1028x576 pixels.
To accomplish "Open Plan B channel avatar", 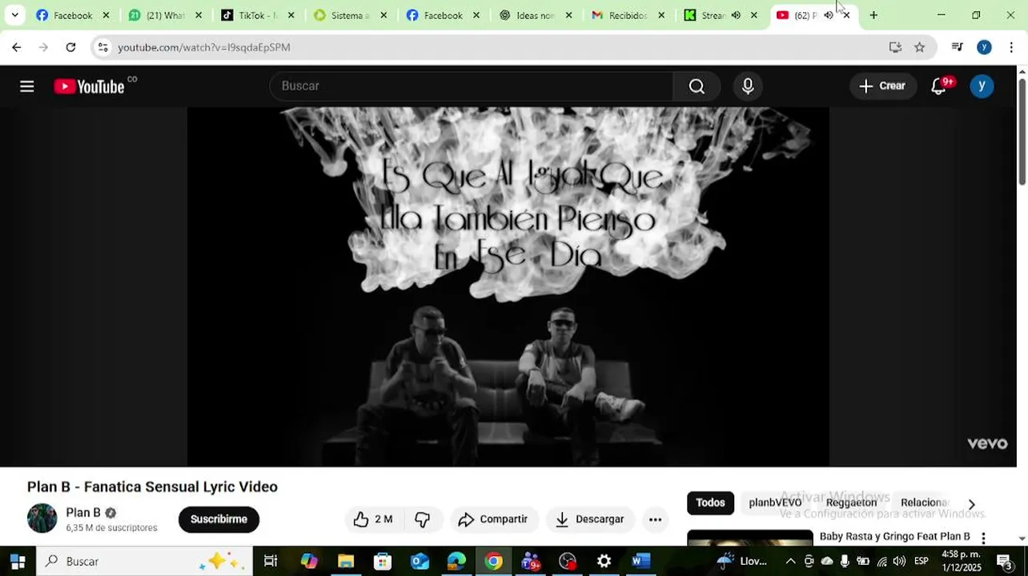I will [x=42, y=518].
